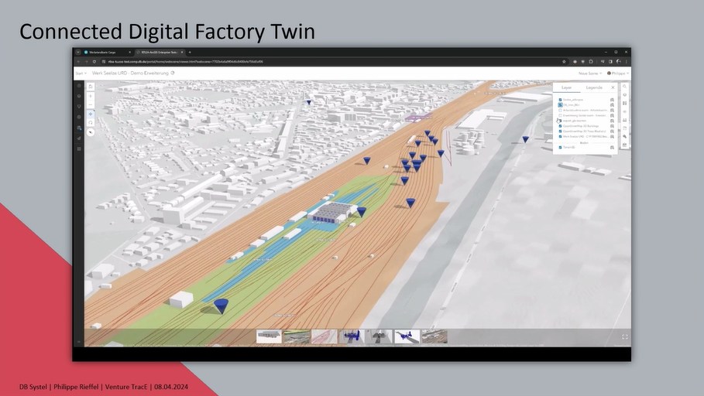The width and height of the screenshot is (704, 396).
Task: Zoom out with the minus button
Action: click(x=91, y=104)
